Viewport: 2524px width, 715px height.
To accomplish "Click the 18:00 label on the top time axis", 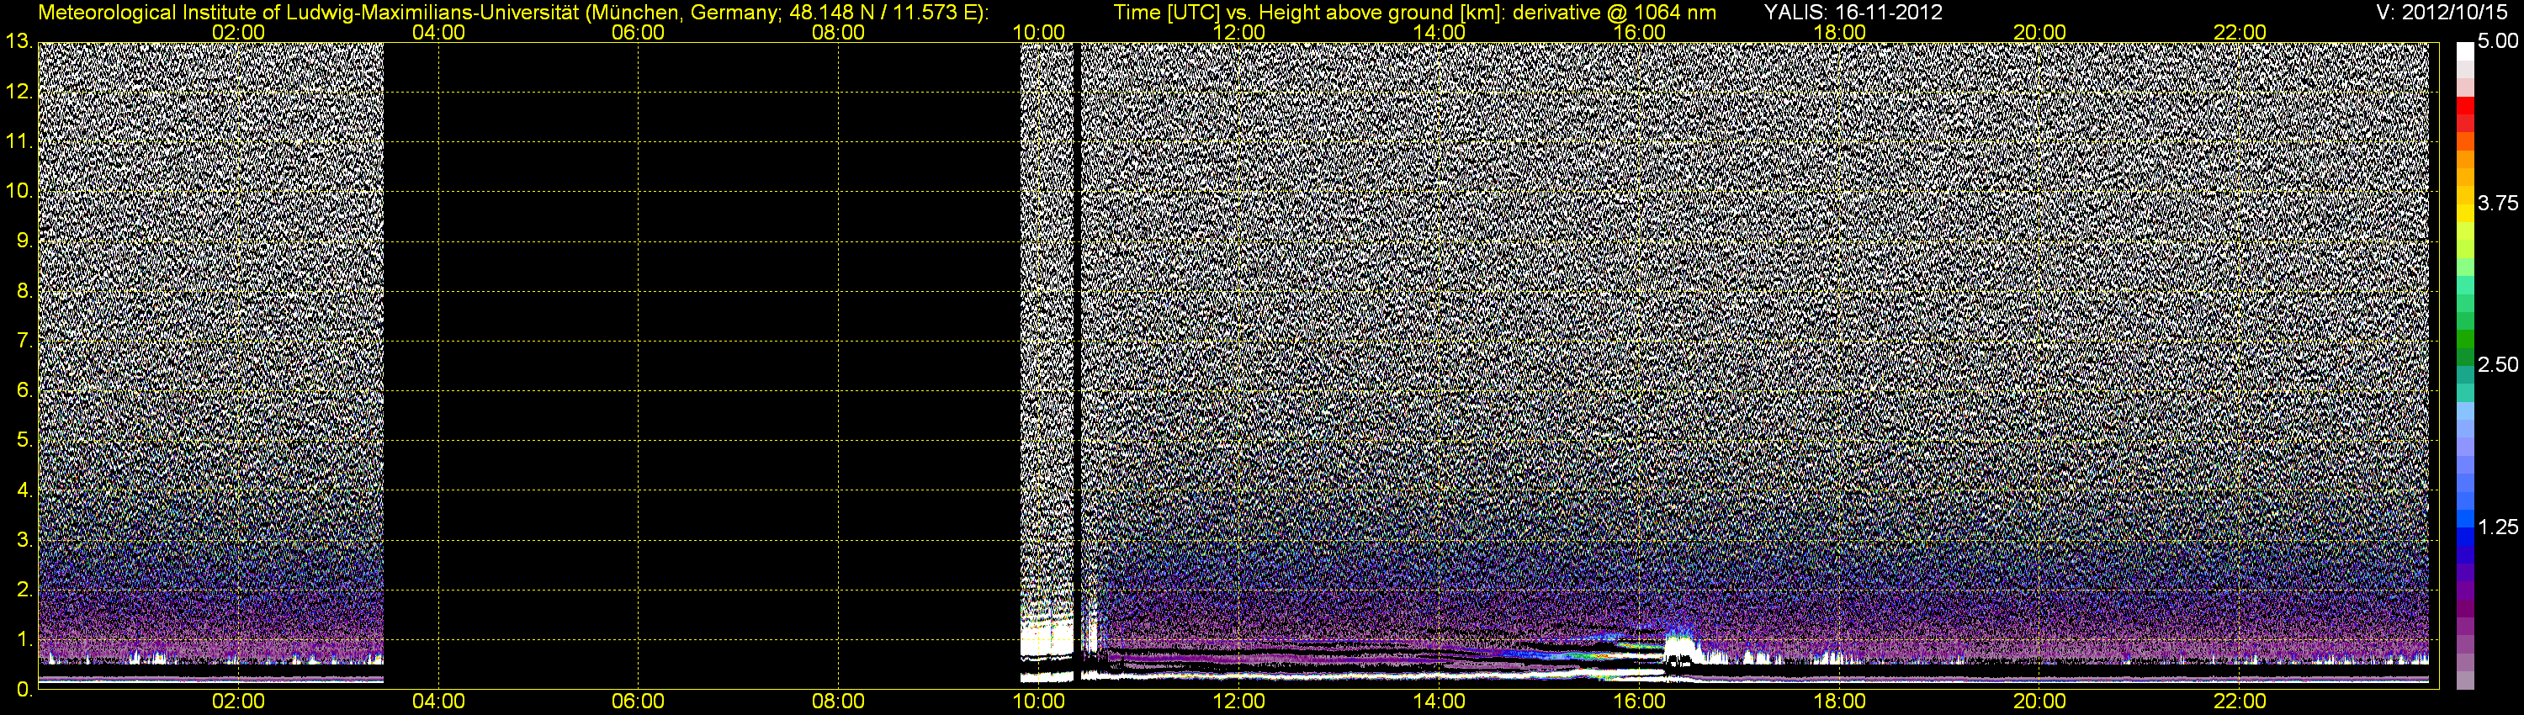I will (x=1839, y=32).
